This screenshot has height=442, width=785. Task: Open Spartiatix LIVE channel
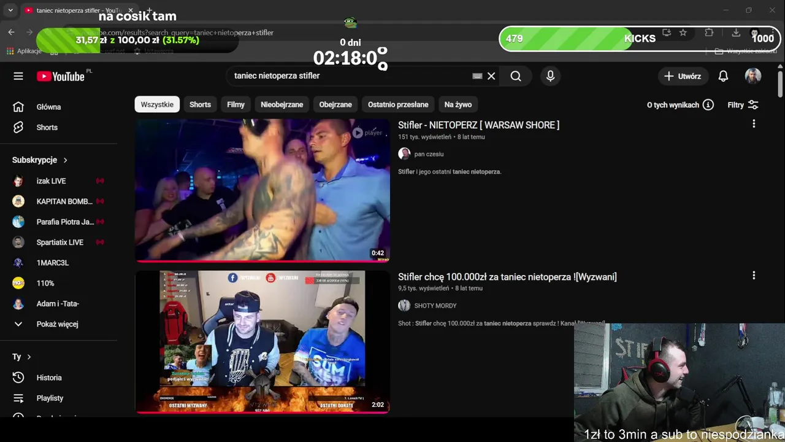[59, 242]
